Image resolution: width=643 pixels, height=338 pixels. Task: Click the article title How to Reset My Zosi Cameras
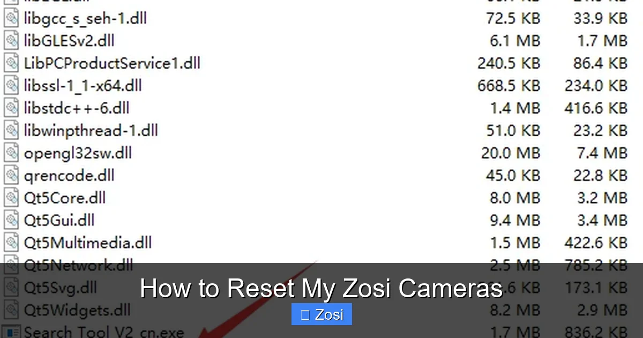[x=321, y=288]
